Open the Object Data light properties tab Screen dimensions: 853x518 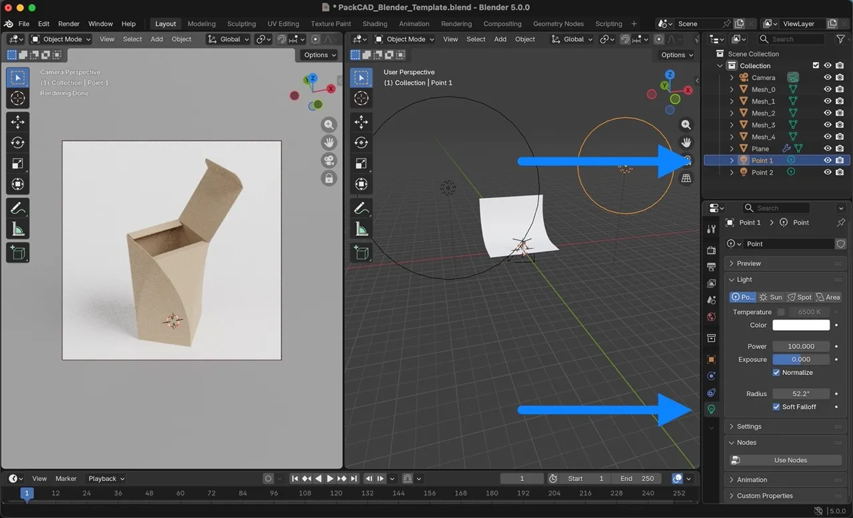pyautogui.click(x=711, y=409)
